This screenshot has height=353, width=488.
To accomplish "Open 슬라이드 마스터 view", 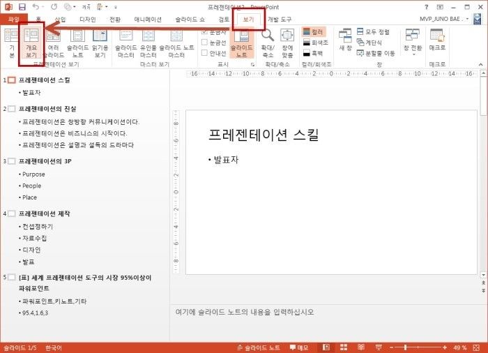I will tap(126, 43).
